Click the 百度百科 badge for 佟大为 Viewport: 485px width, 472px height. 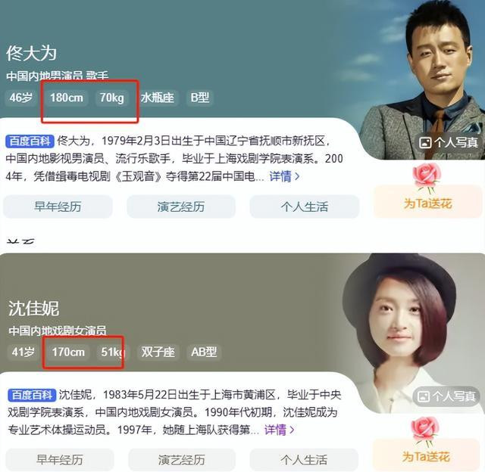tap(30, 141)
